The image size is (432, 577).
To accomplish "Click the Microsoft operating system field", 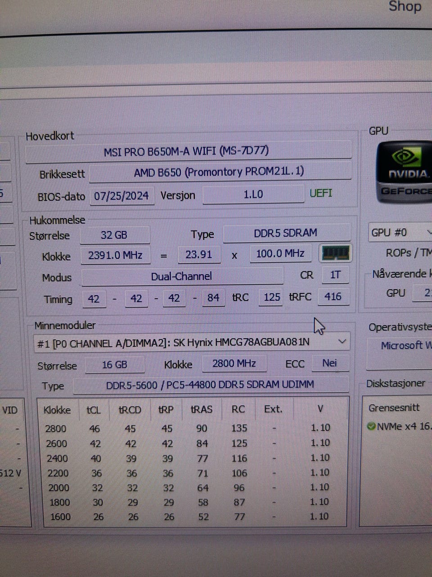I will point(400,346).
